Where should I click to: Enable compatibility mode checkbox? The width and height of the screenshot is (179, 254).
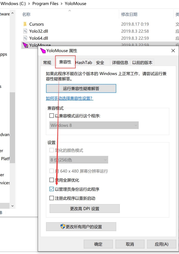coord(52,116)
